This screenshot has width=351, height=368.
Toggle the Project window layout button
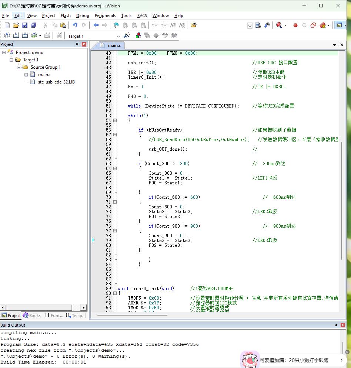click(339, 25)
